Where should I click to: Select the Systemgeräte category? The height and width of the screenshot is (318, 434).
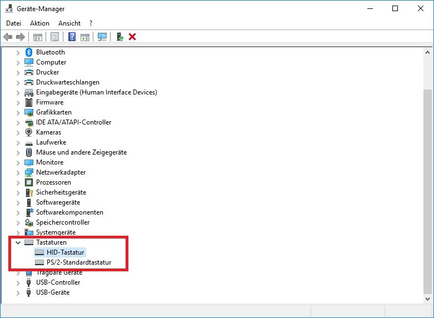coord(56,232)
